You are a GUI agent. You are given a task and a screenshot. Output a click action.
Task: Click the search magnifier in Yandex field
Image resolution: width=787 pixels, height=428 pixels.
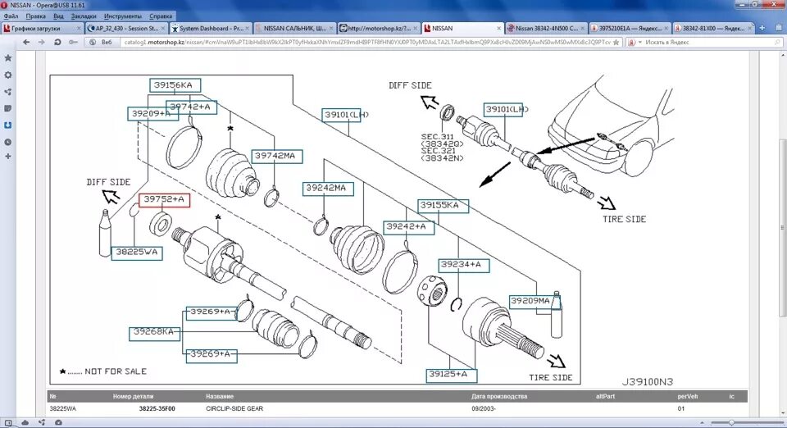coord(777,42)
